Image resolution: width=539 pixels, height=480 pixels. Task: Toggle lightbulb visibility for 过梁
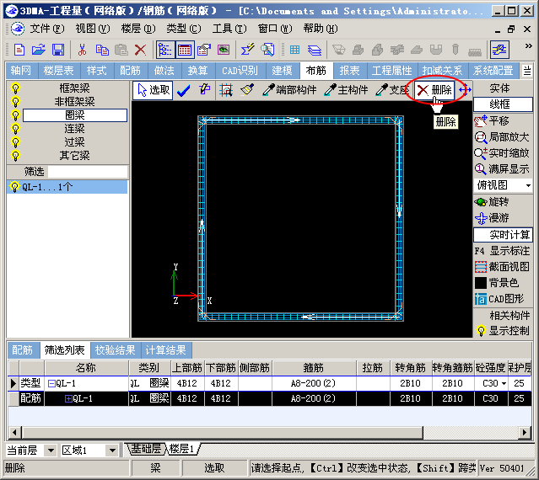point(14,142)
